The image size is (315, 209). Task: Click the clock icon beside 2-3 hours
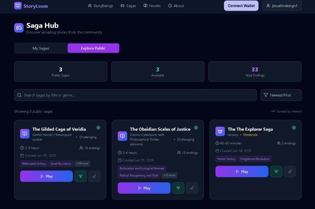22,148
